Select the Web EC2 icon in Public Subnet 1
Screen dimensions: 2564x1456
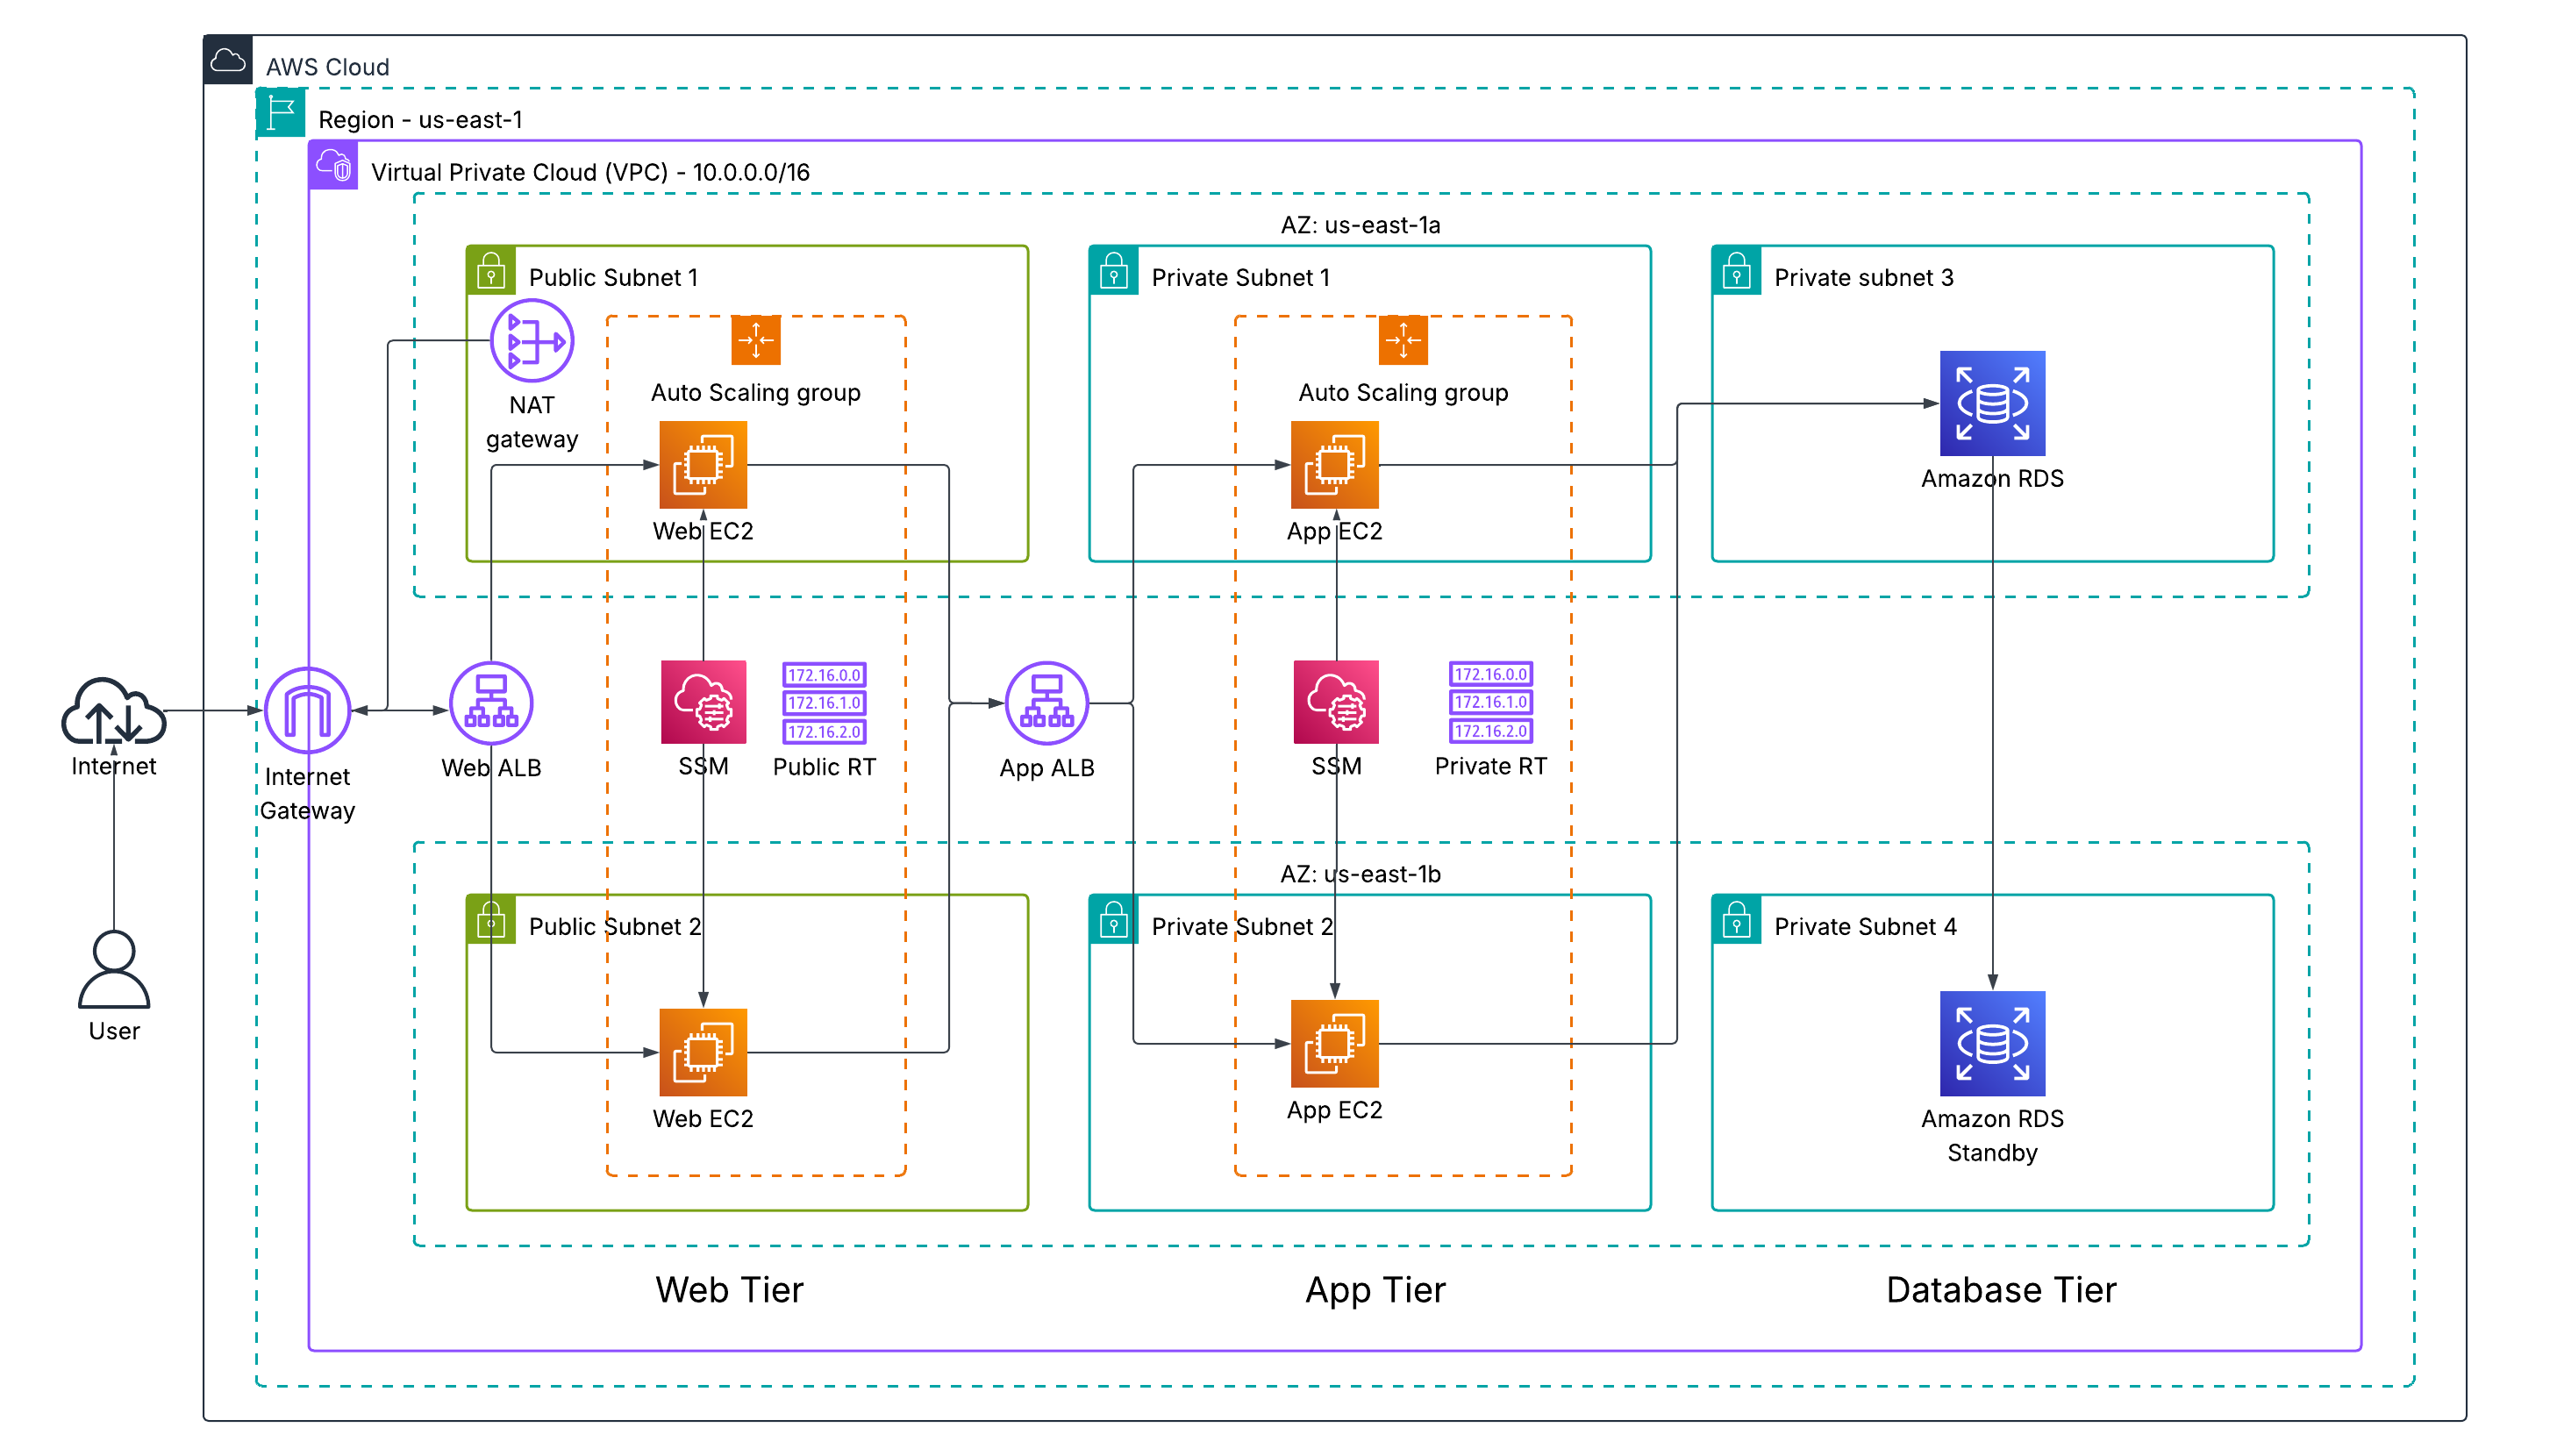(703, 466)
